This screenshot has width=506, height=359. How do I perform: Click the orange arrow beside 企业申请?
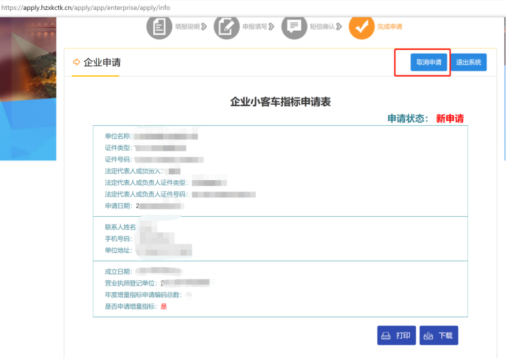[x=77, y=62]
